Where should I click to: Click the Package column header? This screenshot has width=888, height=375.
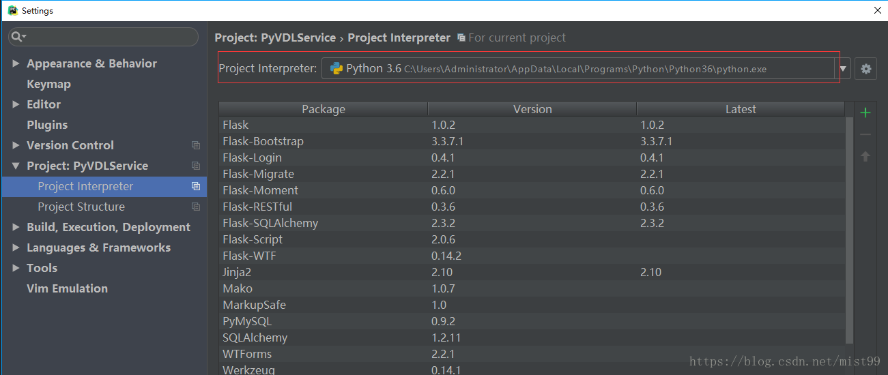tap(324, 109)
